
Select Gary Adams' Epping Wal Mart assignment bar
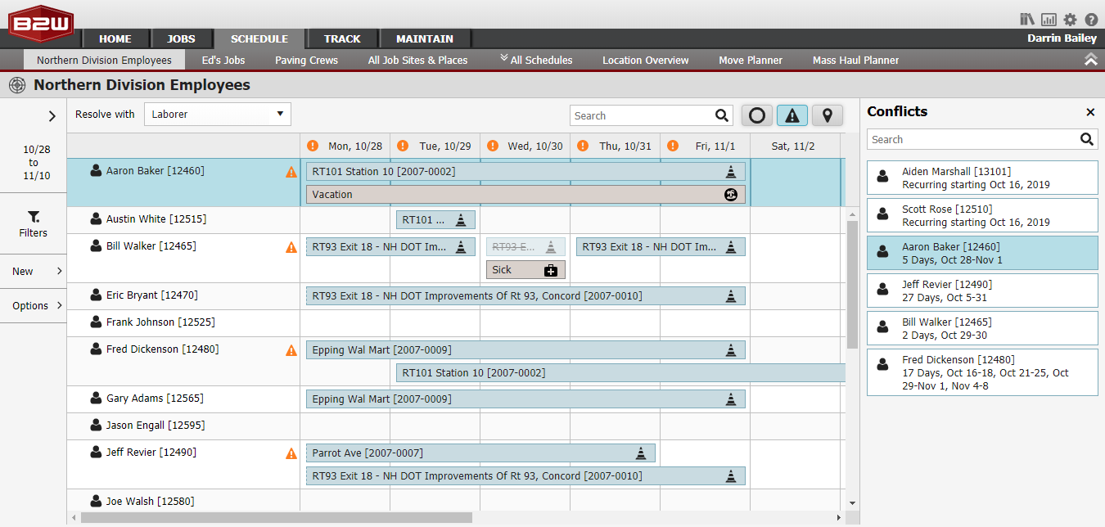pyautogui.click(x=525, y=399)
